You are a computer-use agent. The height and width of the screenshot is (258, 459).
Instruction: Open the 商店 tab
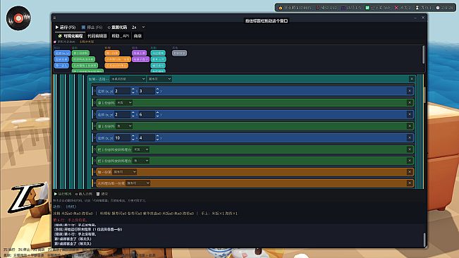137,36
